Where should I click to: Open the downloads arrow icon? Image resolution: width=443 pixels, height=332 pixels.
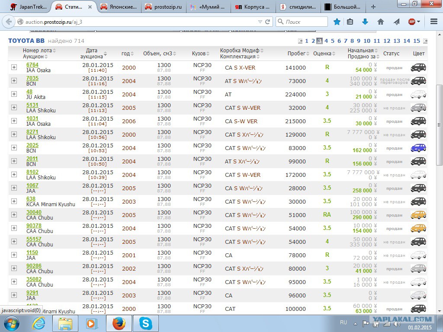(x=365, y=22)
